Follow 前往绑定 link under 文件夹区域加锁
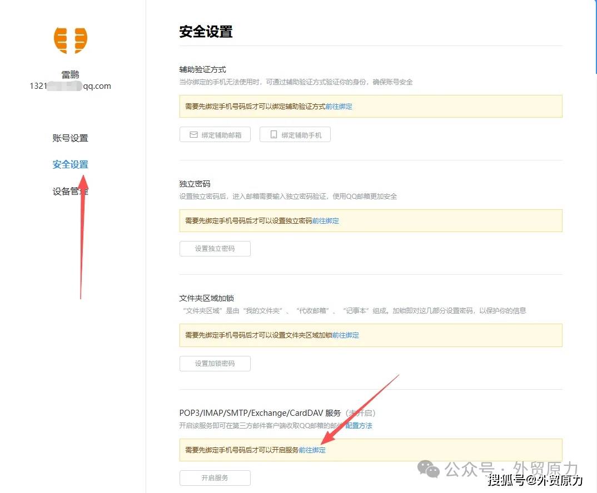Viewport: 597px width, 493px height. 346,335
